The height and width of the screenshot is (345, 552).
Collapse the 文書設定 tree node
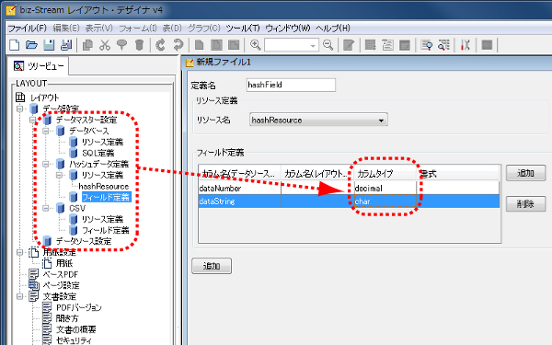(20, 296)
